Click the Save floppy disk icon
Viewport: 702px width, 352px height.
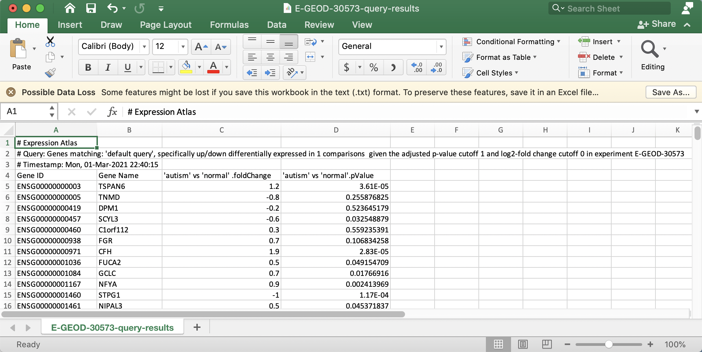(91, 8)
